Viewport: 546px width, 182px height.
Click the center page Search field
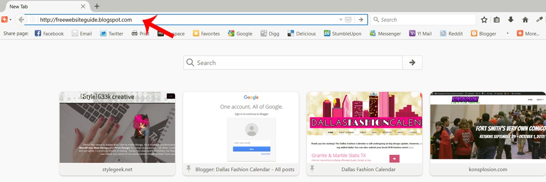click(293, 63)
